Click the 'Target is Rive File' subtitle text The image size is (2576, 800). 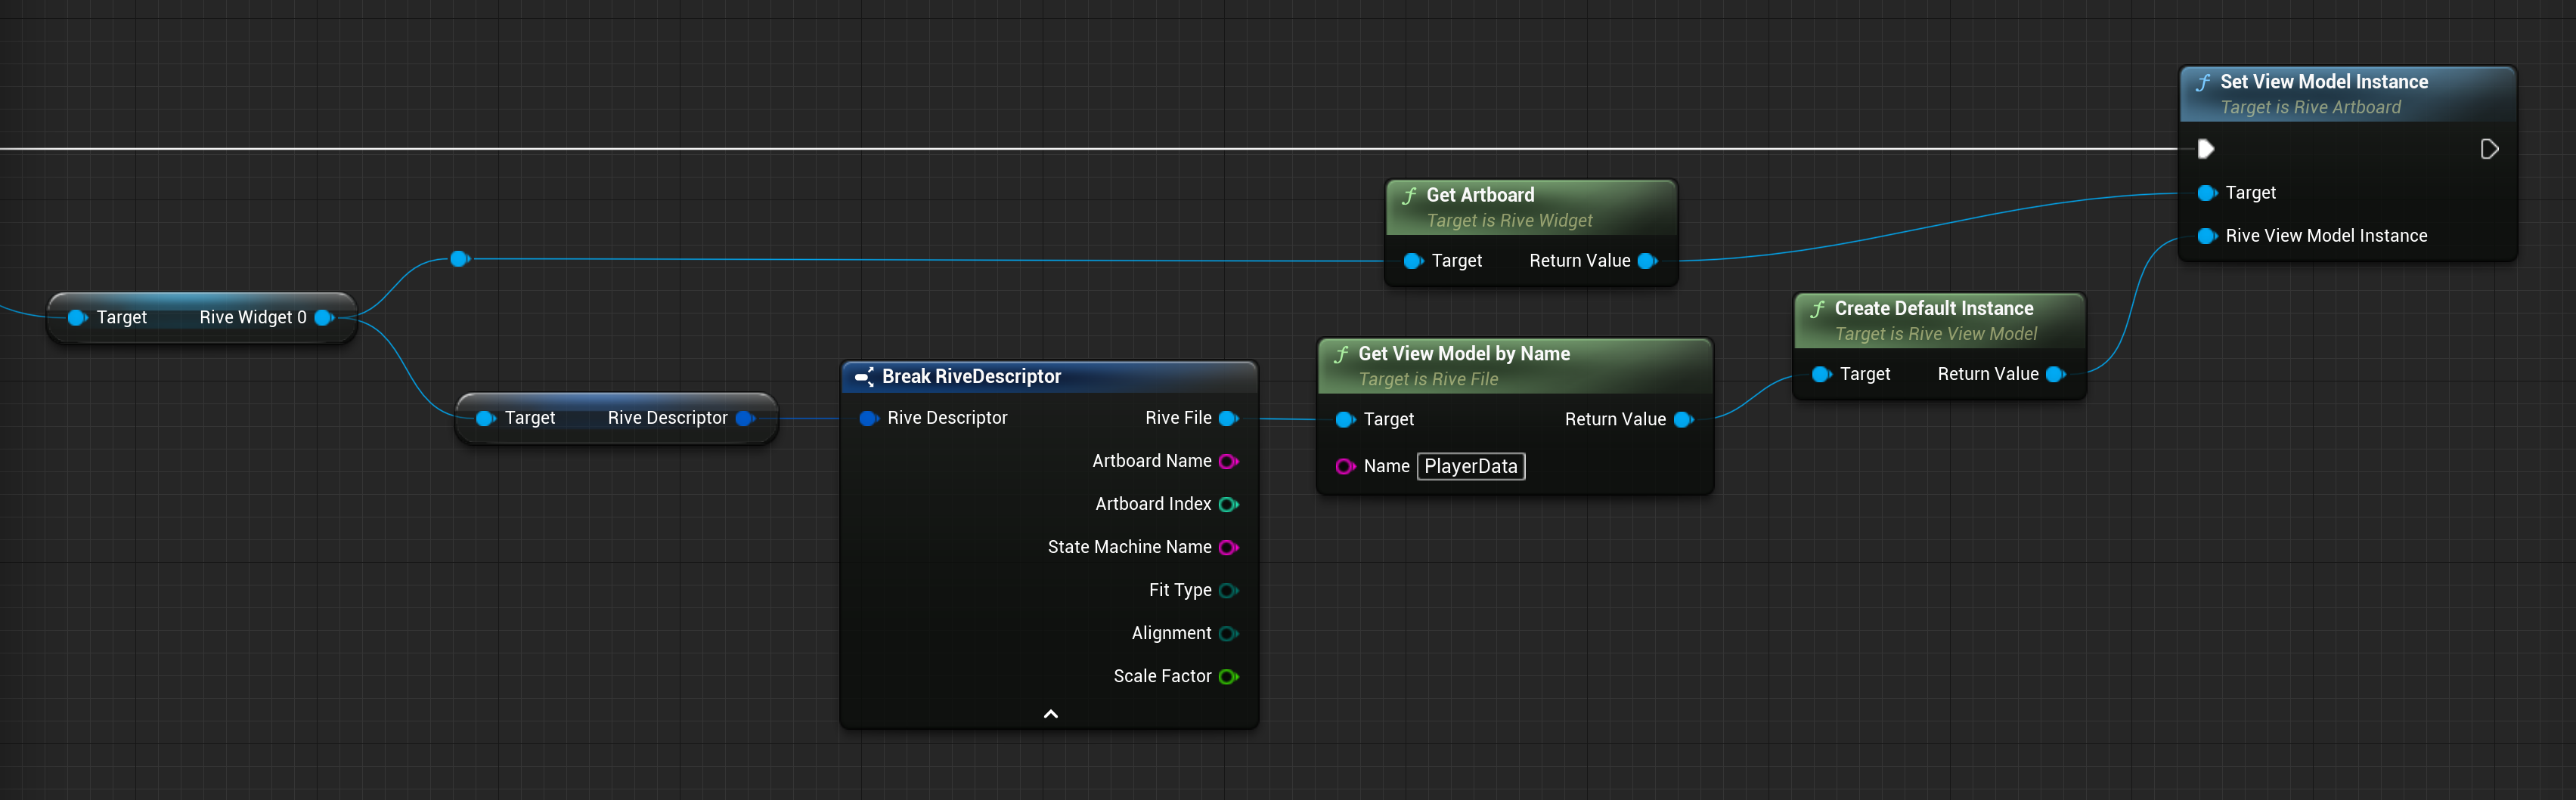[x=1428, y=379]
